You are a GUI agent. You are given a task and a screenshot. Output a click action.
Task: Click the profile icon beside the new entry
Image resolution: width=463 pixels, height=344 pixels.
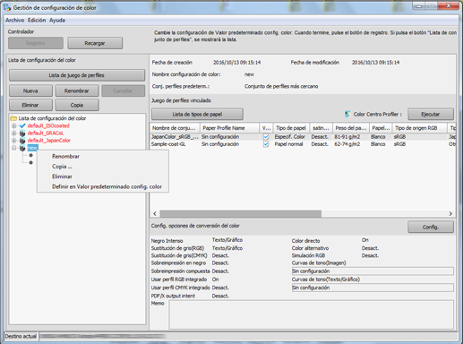[x=22, y=148]
